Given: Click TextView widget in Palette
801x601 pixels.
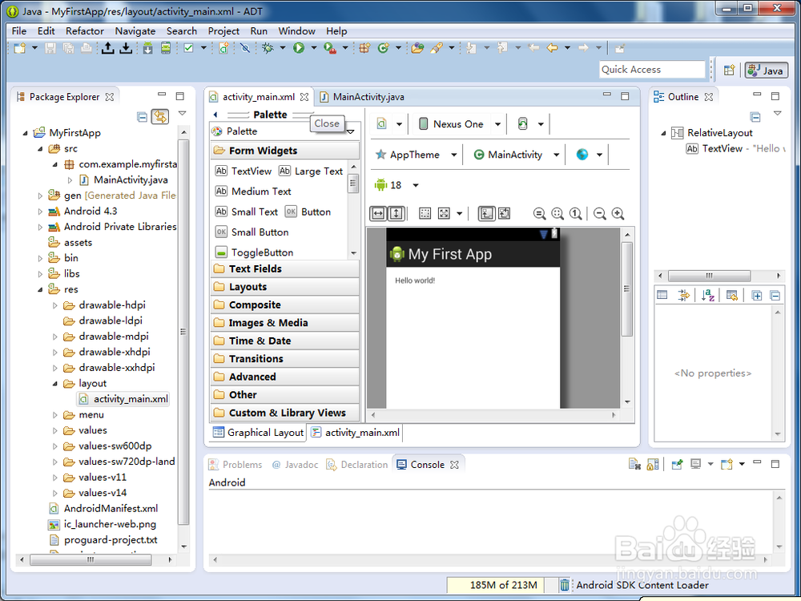Looking at the screenshot, I should pyautogui.click(x=244, y=171).
